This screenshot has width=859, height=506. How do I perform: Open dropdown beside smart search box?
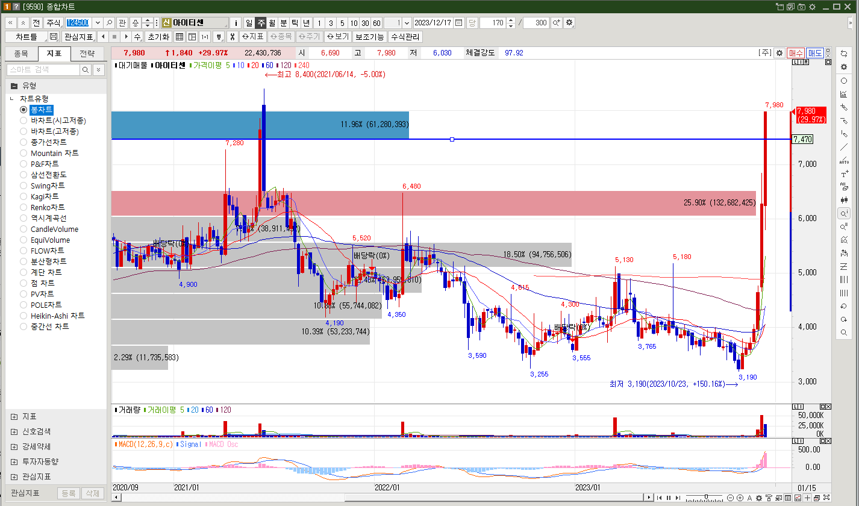pyautogui.click(x=99, y=70)
